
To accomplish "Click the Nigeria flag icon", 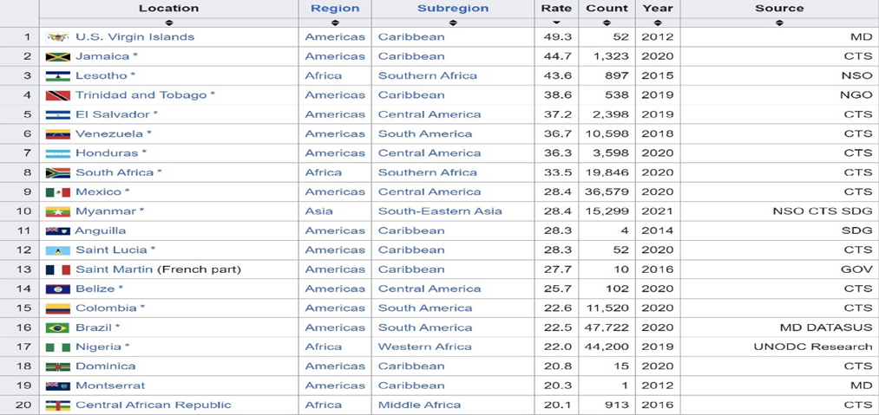I will pos(57,347).
